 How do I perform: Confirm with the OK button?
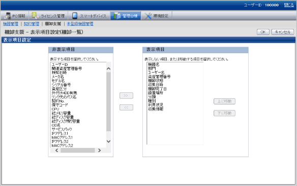click(263, 32)
